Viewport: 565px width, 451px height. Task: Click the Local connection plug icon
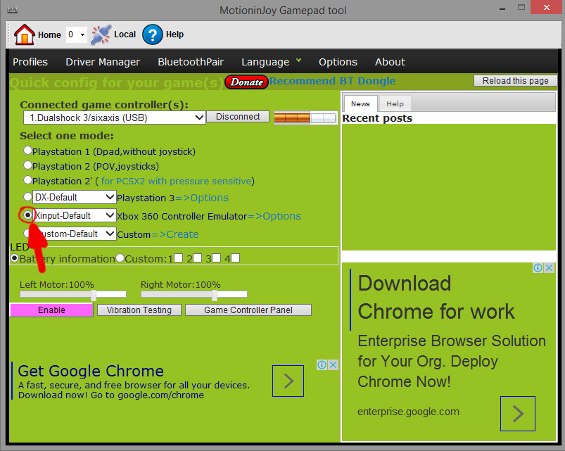pos(101,34)
